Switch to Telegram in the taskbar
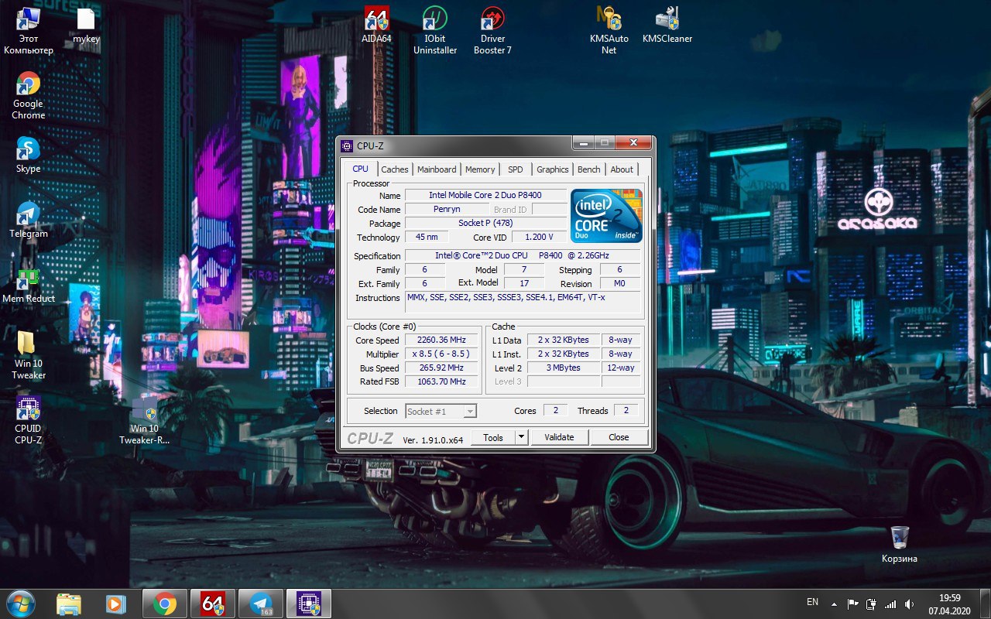Viewport: 991px width, 619px height. click(261, 604)
